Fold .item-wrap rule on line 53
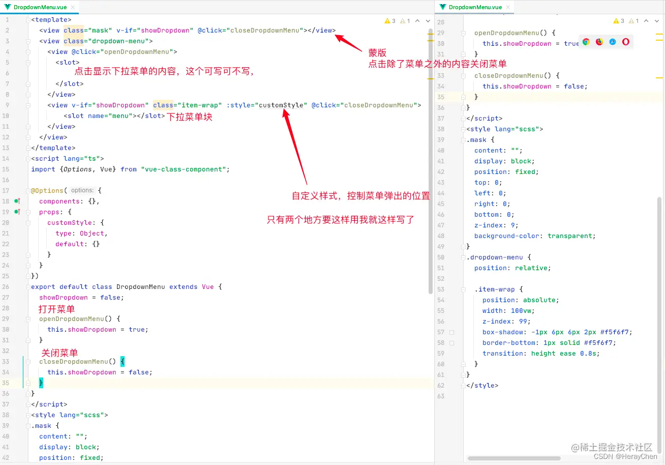 [463, 289]
